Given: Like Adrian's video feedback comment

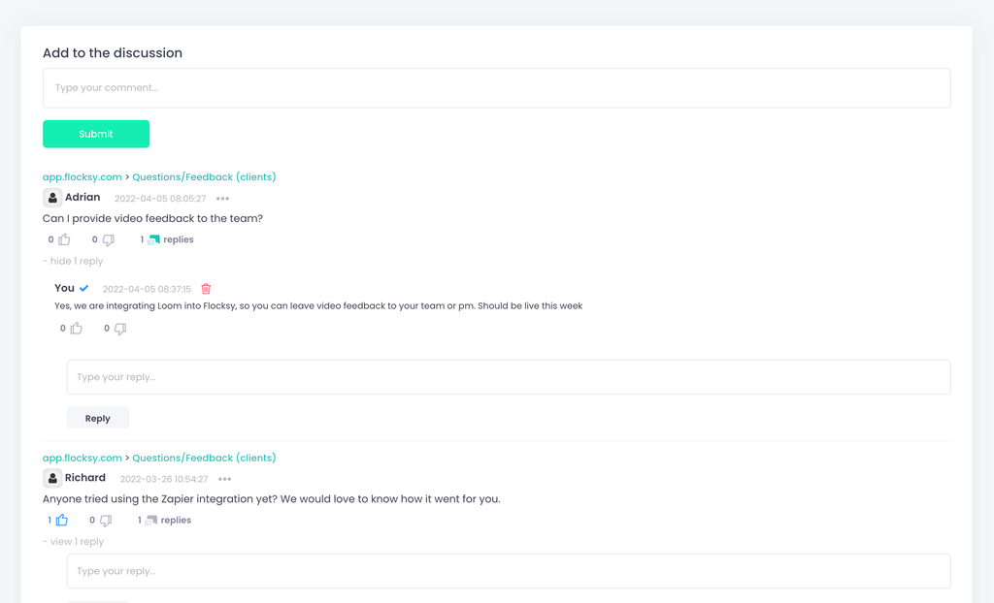Looking at the screenshot, I should 64,239.
